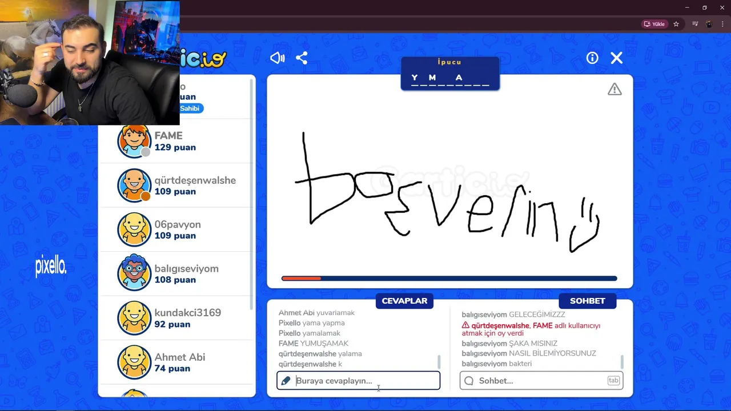This screenshot has width=731, height=411.
Task: Click the answer 'yalama' by qürtdeşenwalshe
Action: coord(350,354)
